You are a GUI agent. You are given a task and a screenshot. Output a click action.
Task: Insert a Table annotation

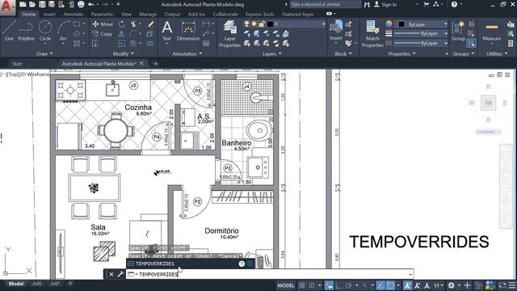coord(206,43)
